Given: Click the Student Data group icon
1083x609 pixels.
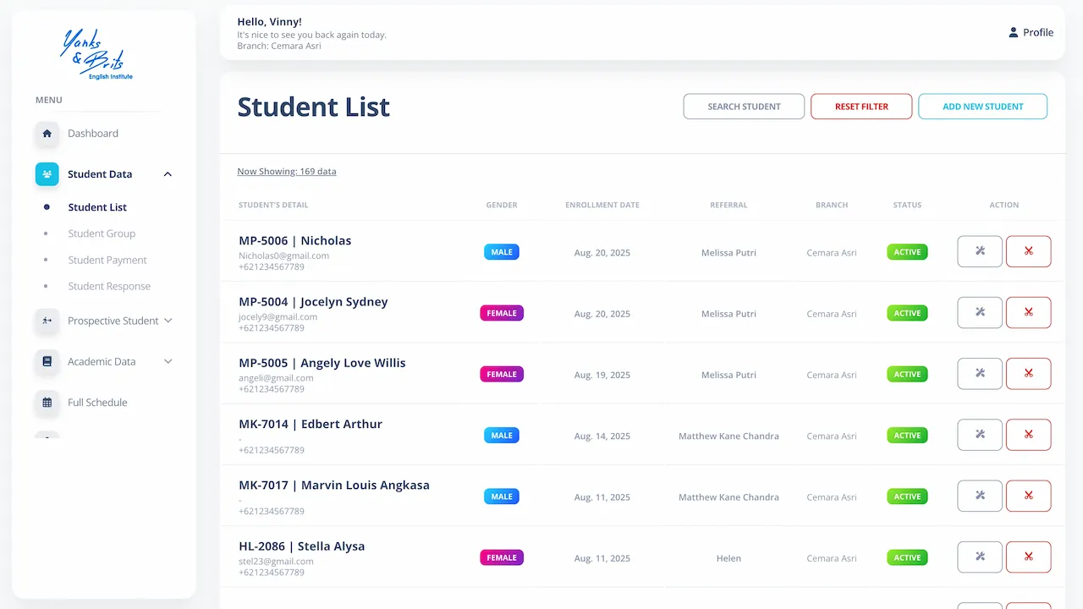Looking at the screenshot, I should (x=47, y=174).
